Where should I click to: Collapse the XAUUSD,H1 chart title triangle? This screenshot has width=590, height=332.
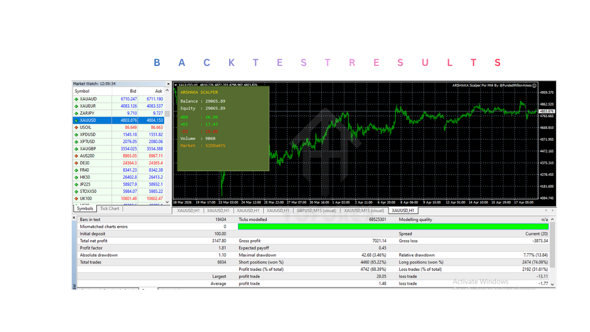point(176,85)
